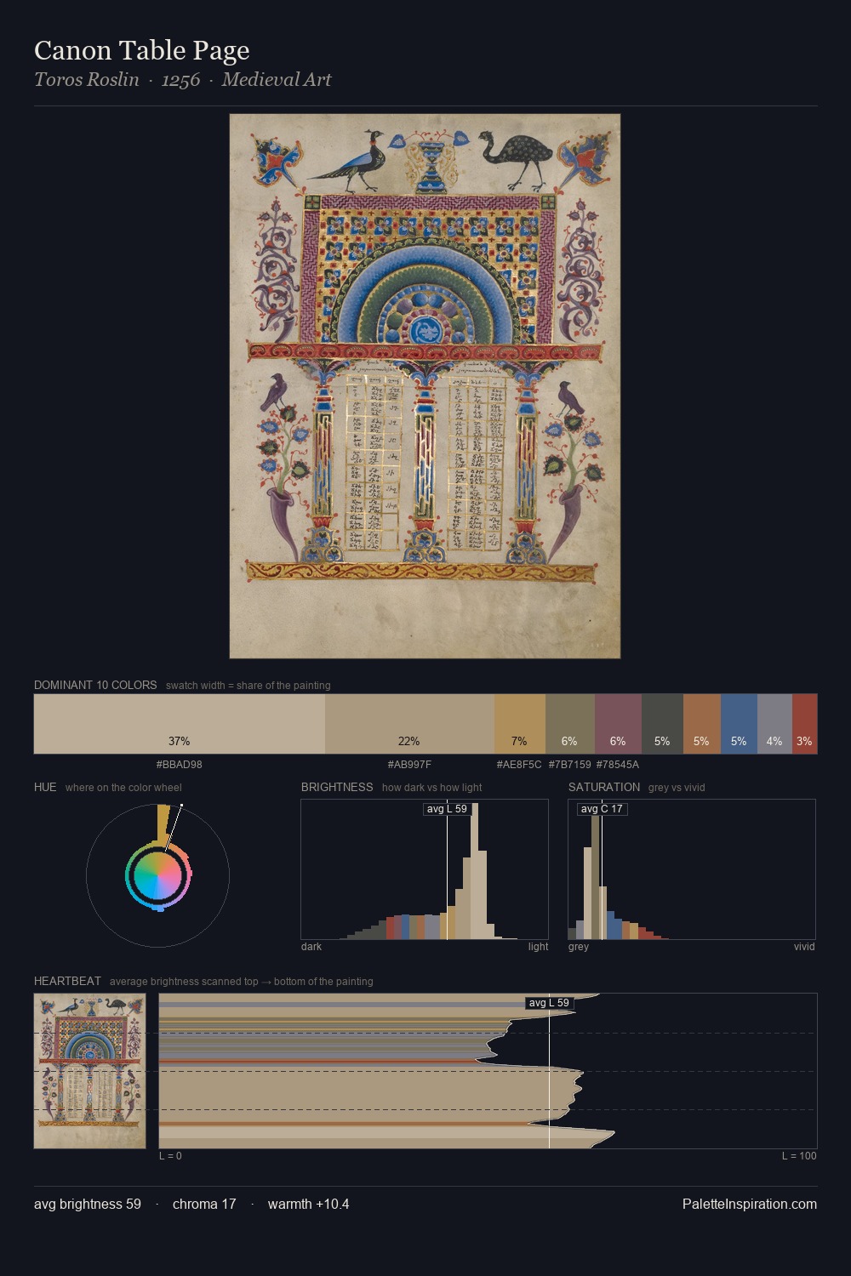
Task: Select the first 6% olive swatch #7B7159
Action: (x=570, y=724)
